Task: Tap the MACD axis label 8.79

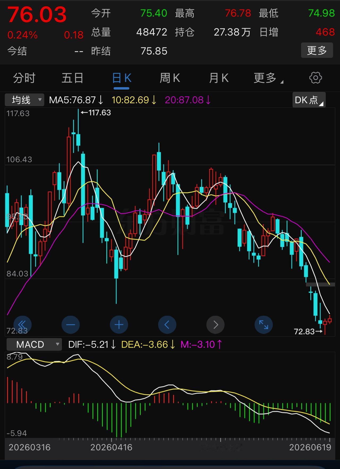Action: click(15, 357)
